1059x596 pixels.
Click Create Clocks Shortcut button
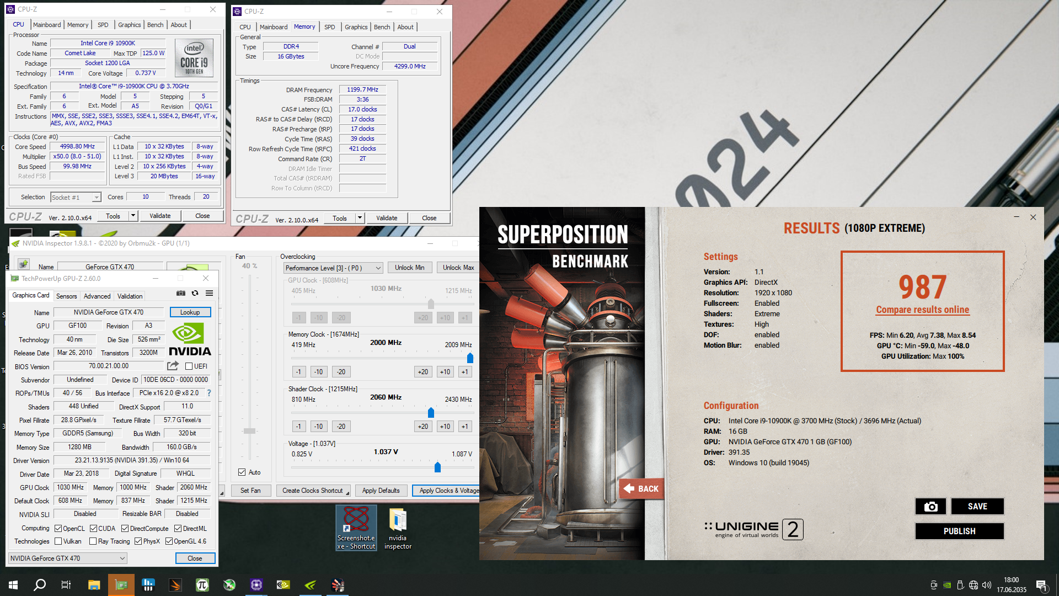coord(313,490)
